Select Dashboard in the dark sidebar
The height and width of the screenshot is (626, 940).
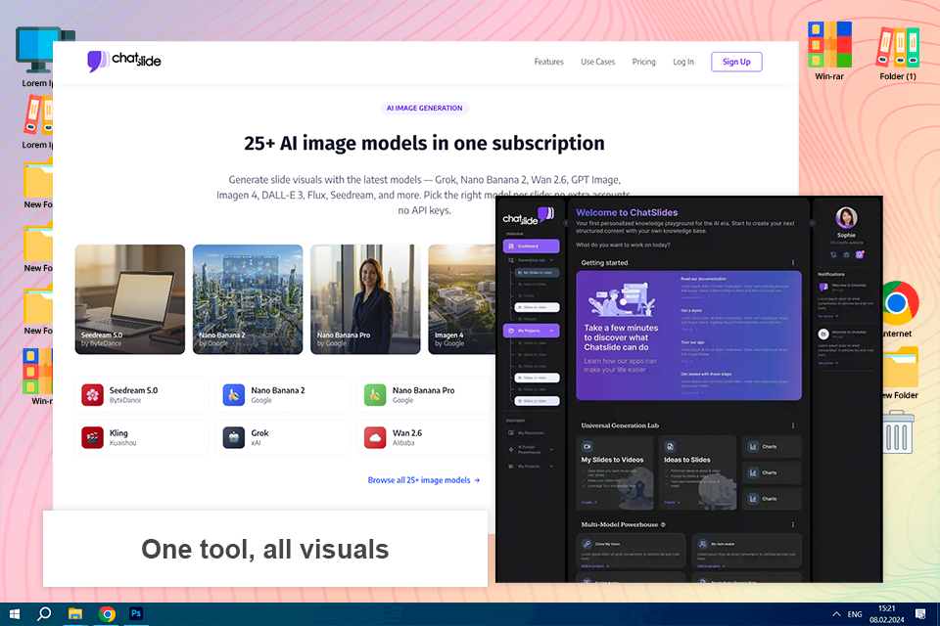pos(531,246)
